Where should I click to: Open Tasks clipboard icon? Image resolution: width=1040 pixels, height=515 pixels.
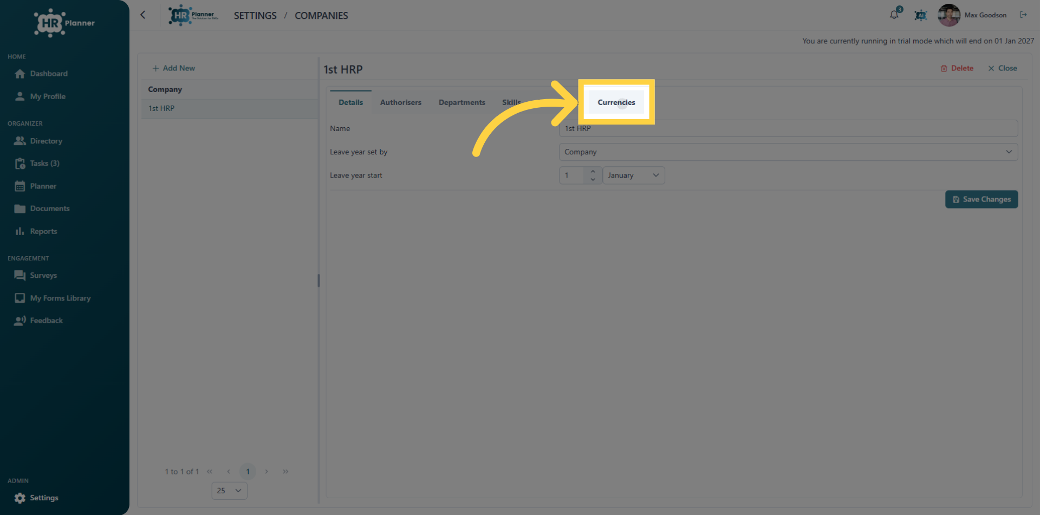click(x=20, y=164)
